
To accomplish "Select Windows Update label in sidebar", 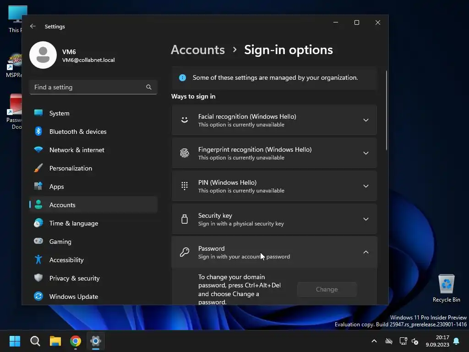I will (74, 297).
